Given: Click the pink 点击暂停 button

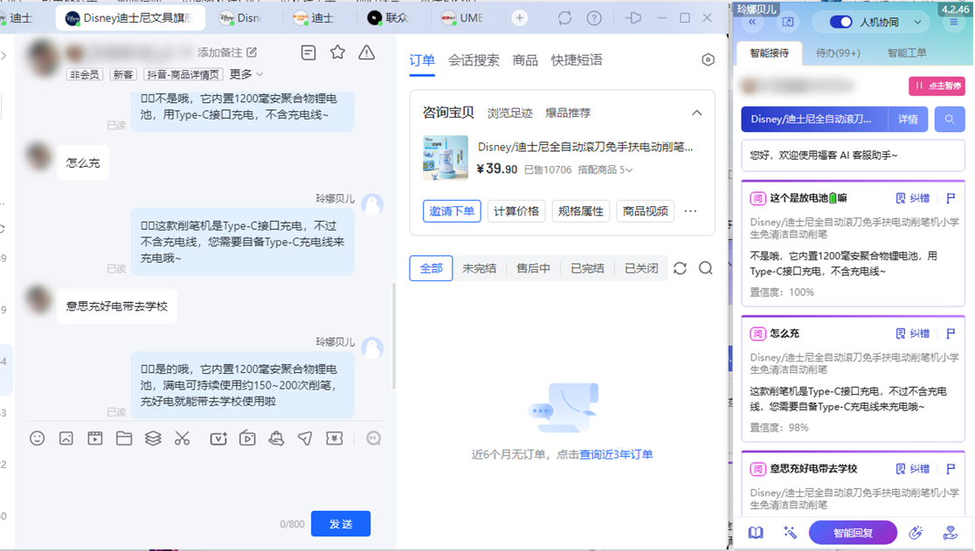Looking at the screenshot, I should [937, 86].
